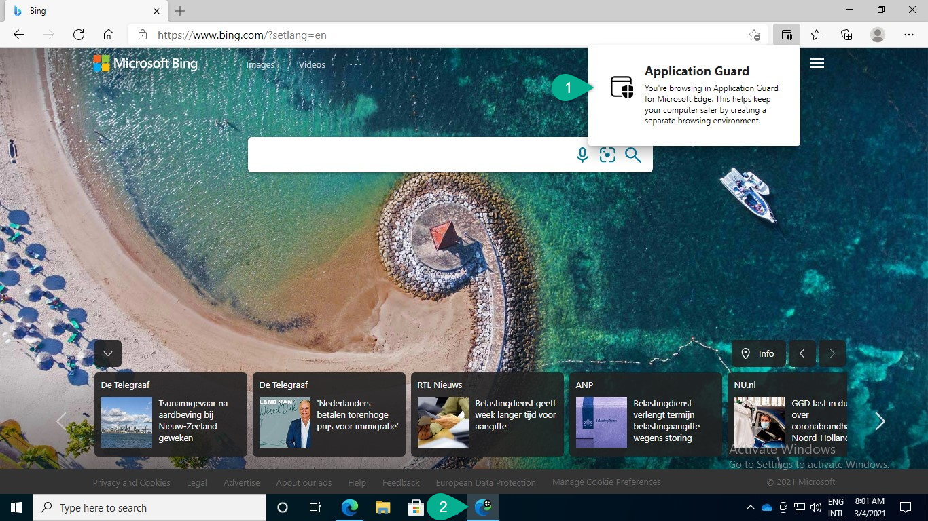Switch to the Images section
This screenshot has width=928, height=521.
tap(260, 64)
